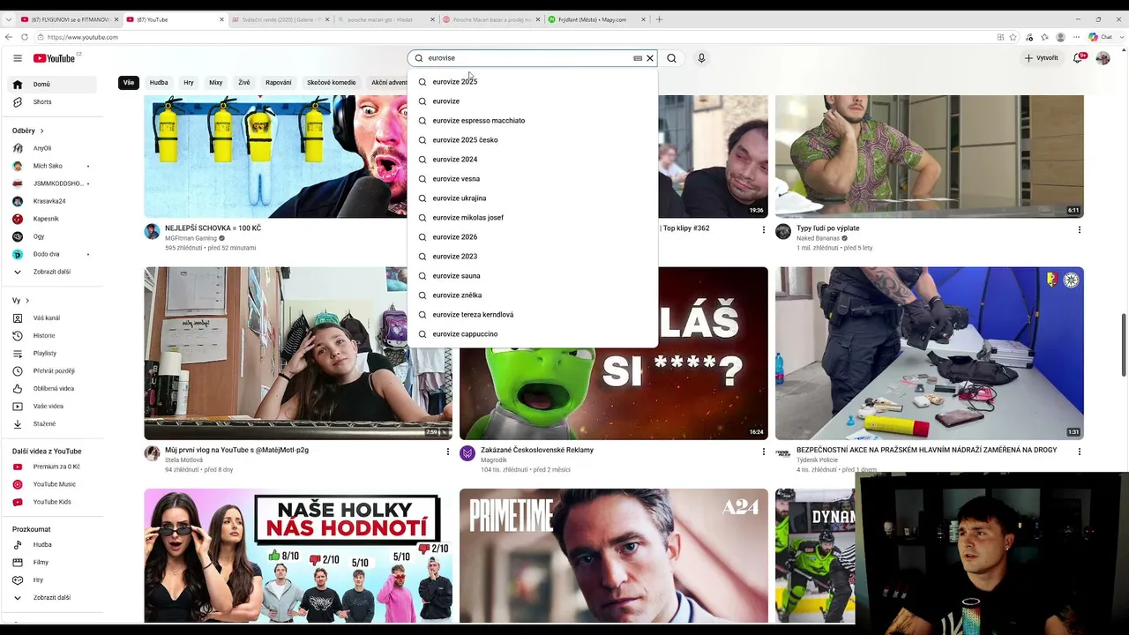Screen dimensions: 1129x635
Task: Open the on-screen keyboard in search box
Action: [x=638, y=58]
